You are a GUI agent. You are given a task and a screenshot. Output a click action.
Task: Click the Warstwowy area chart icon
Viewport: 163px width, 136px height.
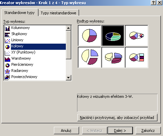pyautogui.click(x=8, y=59)
